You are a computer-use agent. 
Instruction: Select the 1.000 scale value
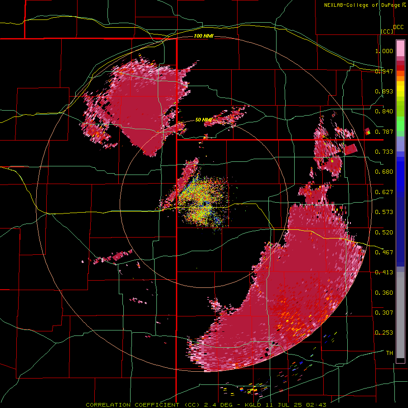(x=384, y=51)
